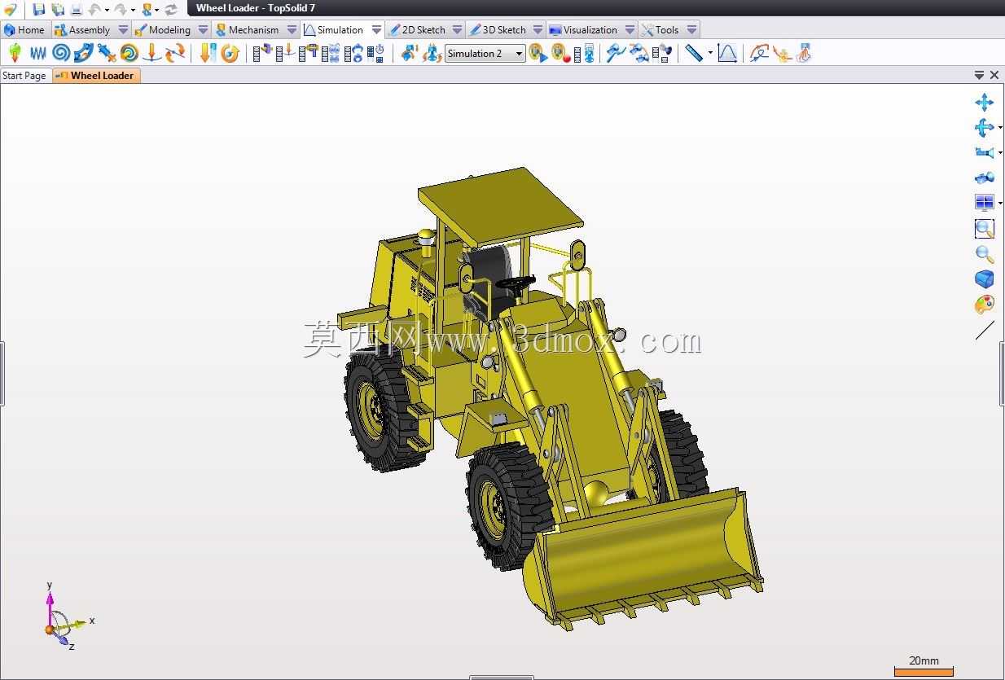
Task: Select the damper syringe-shaped tool
Action: point(107,54)
